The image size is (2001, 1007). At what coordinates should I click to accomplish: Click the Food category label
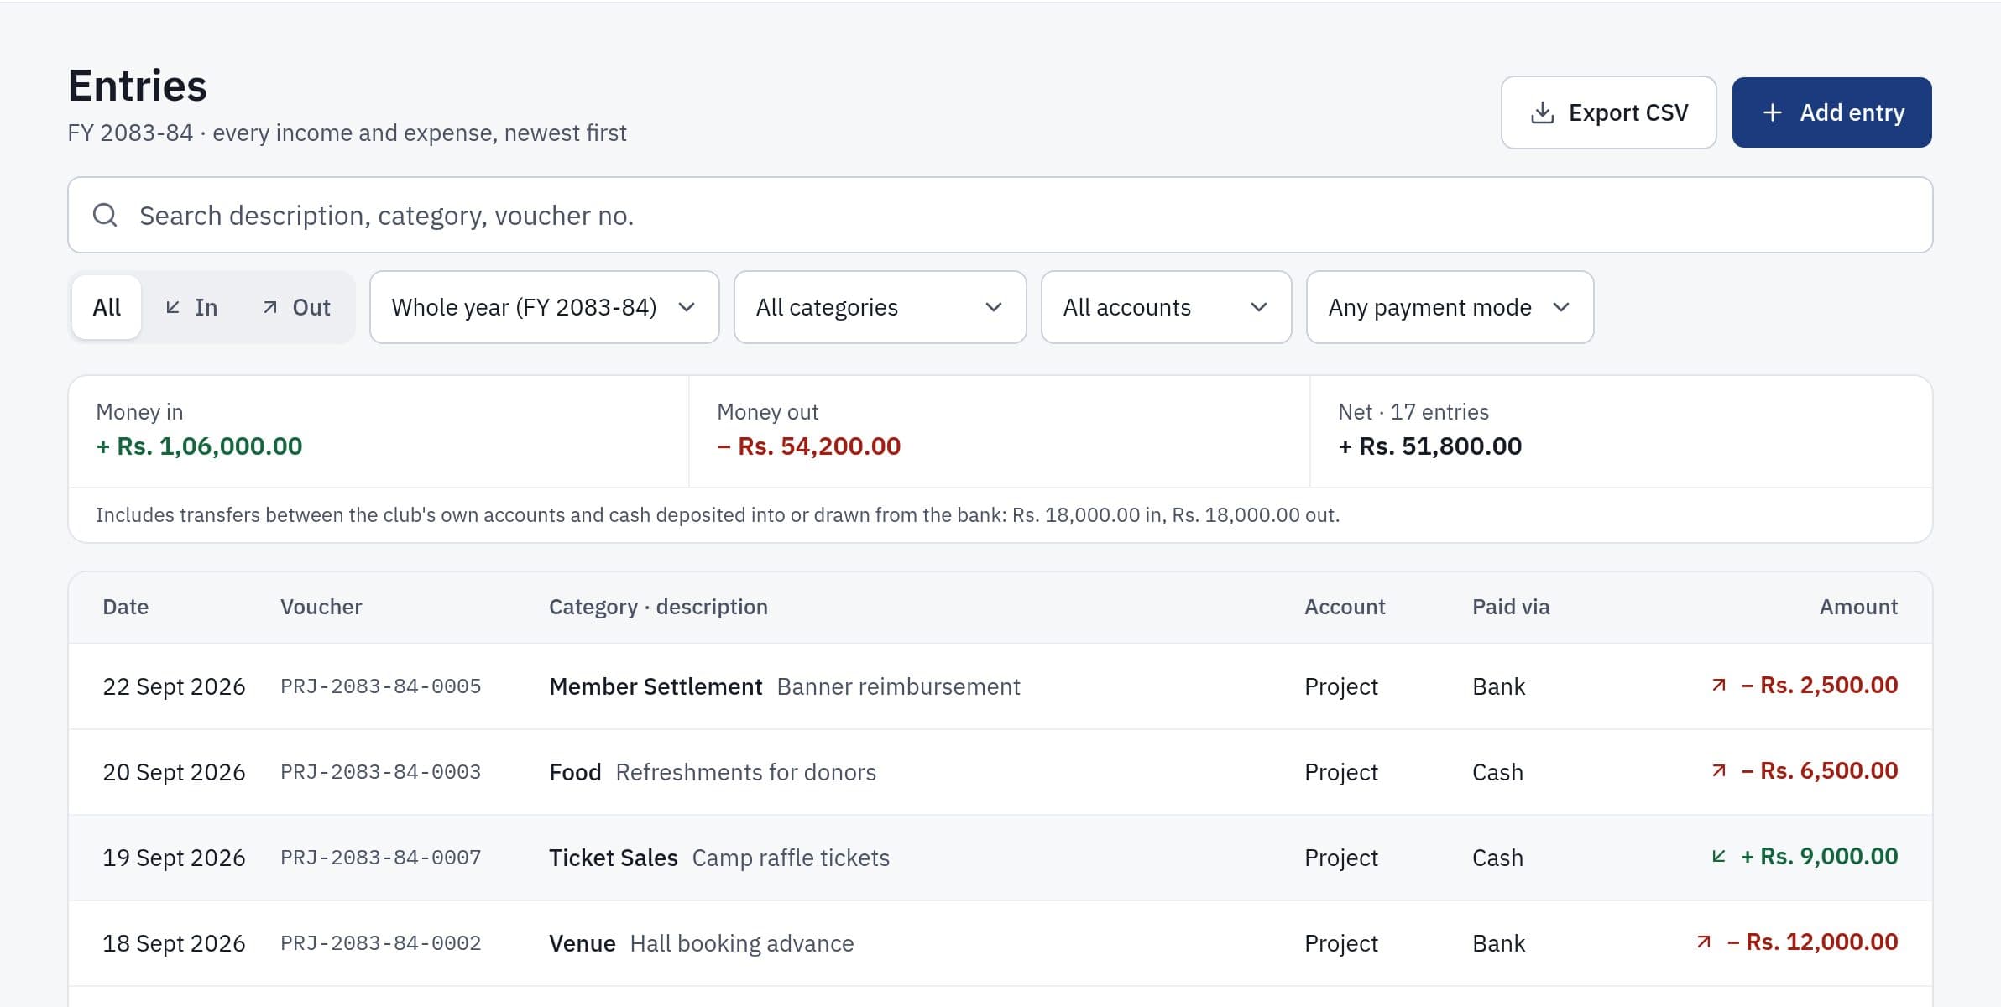[575, 772]
